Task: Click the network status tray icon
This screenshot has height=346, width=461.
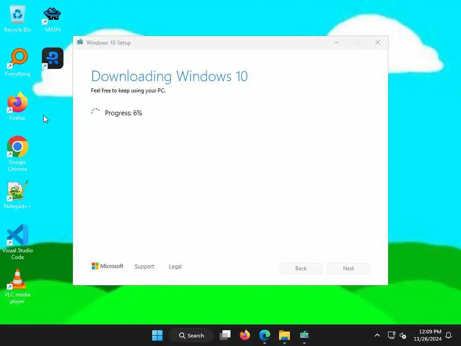Action: 391,335
